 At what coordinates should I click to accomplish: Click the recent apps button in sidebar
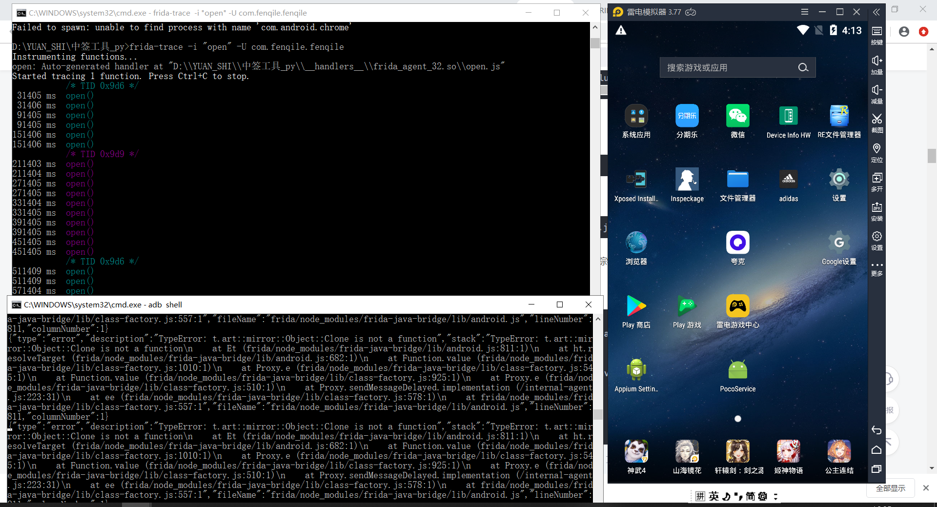coord(877,469)
